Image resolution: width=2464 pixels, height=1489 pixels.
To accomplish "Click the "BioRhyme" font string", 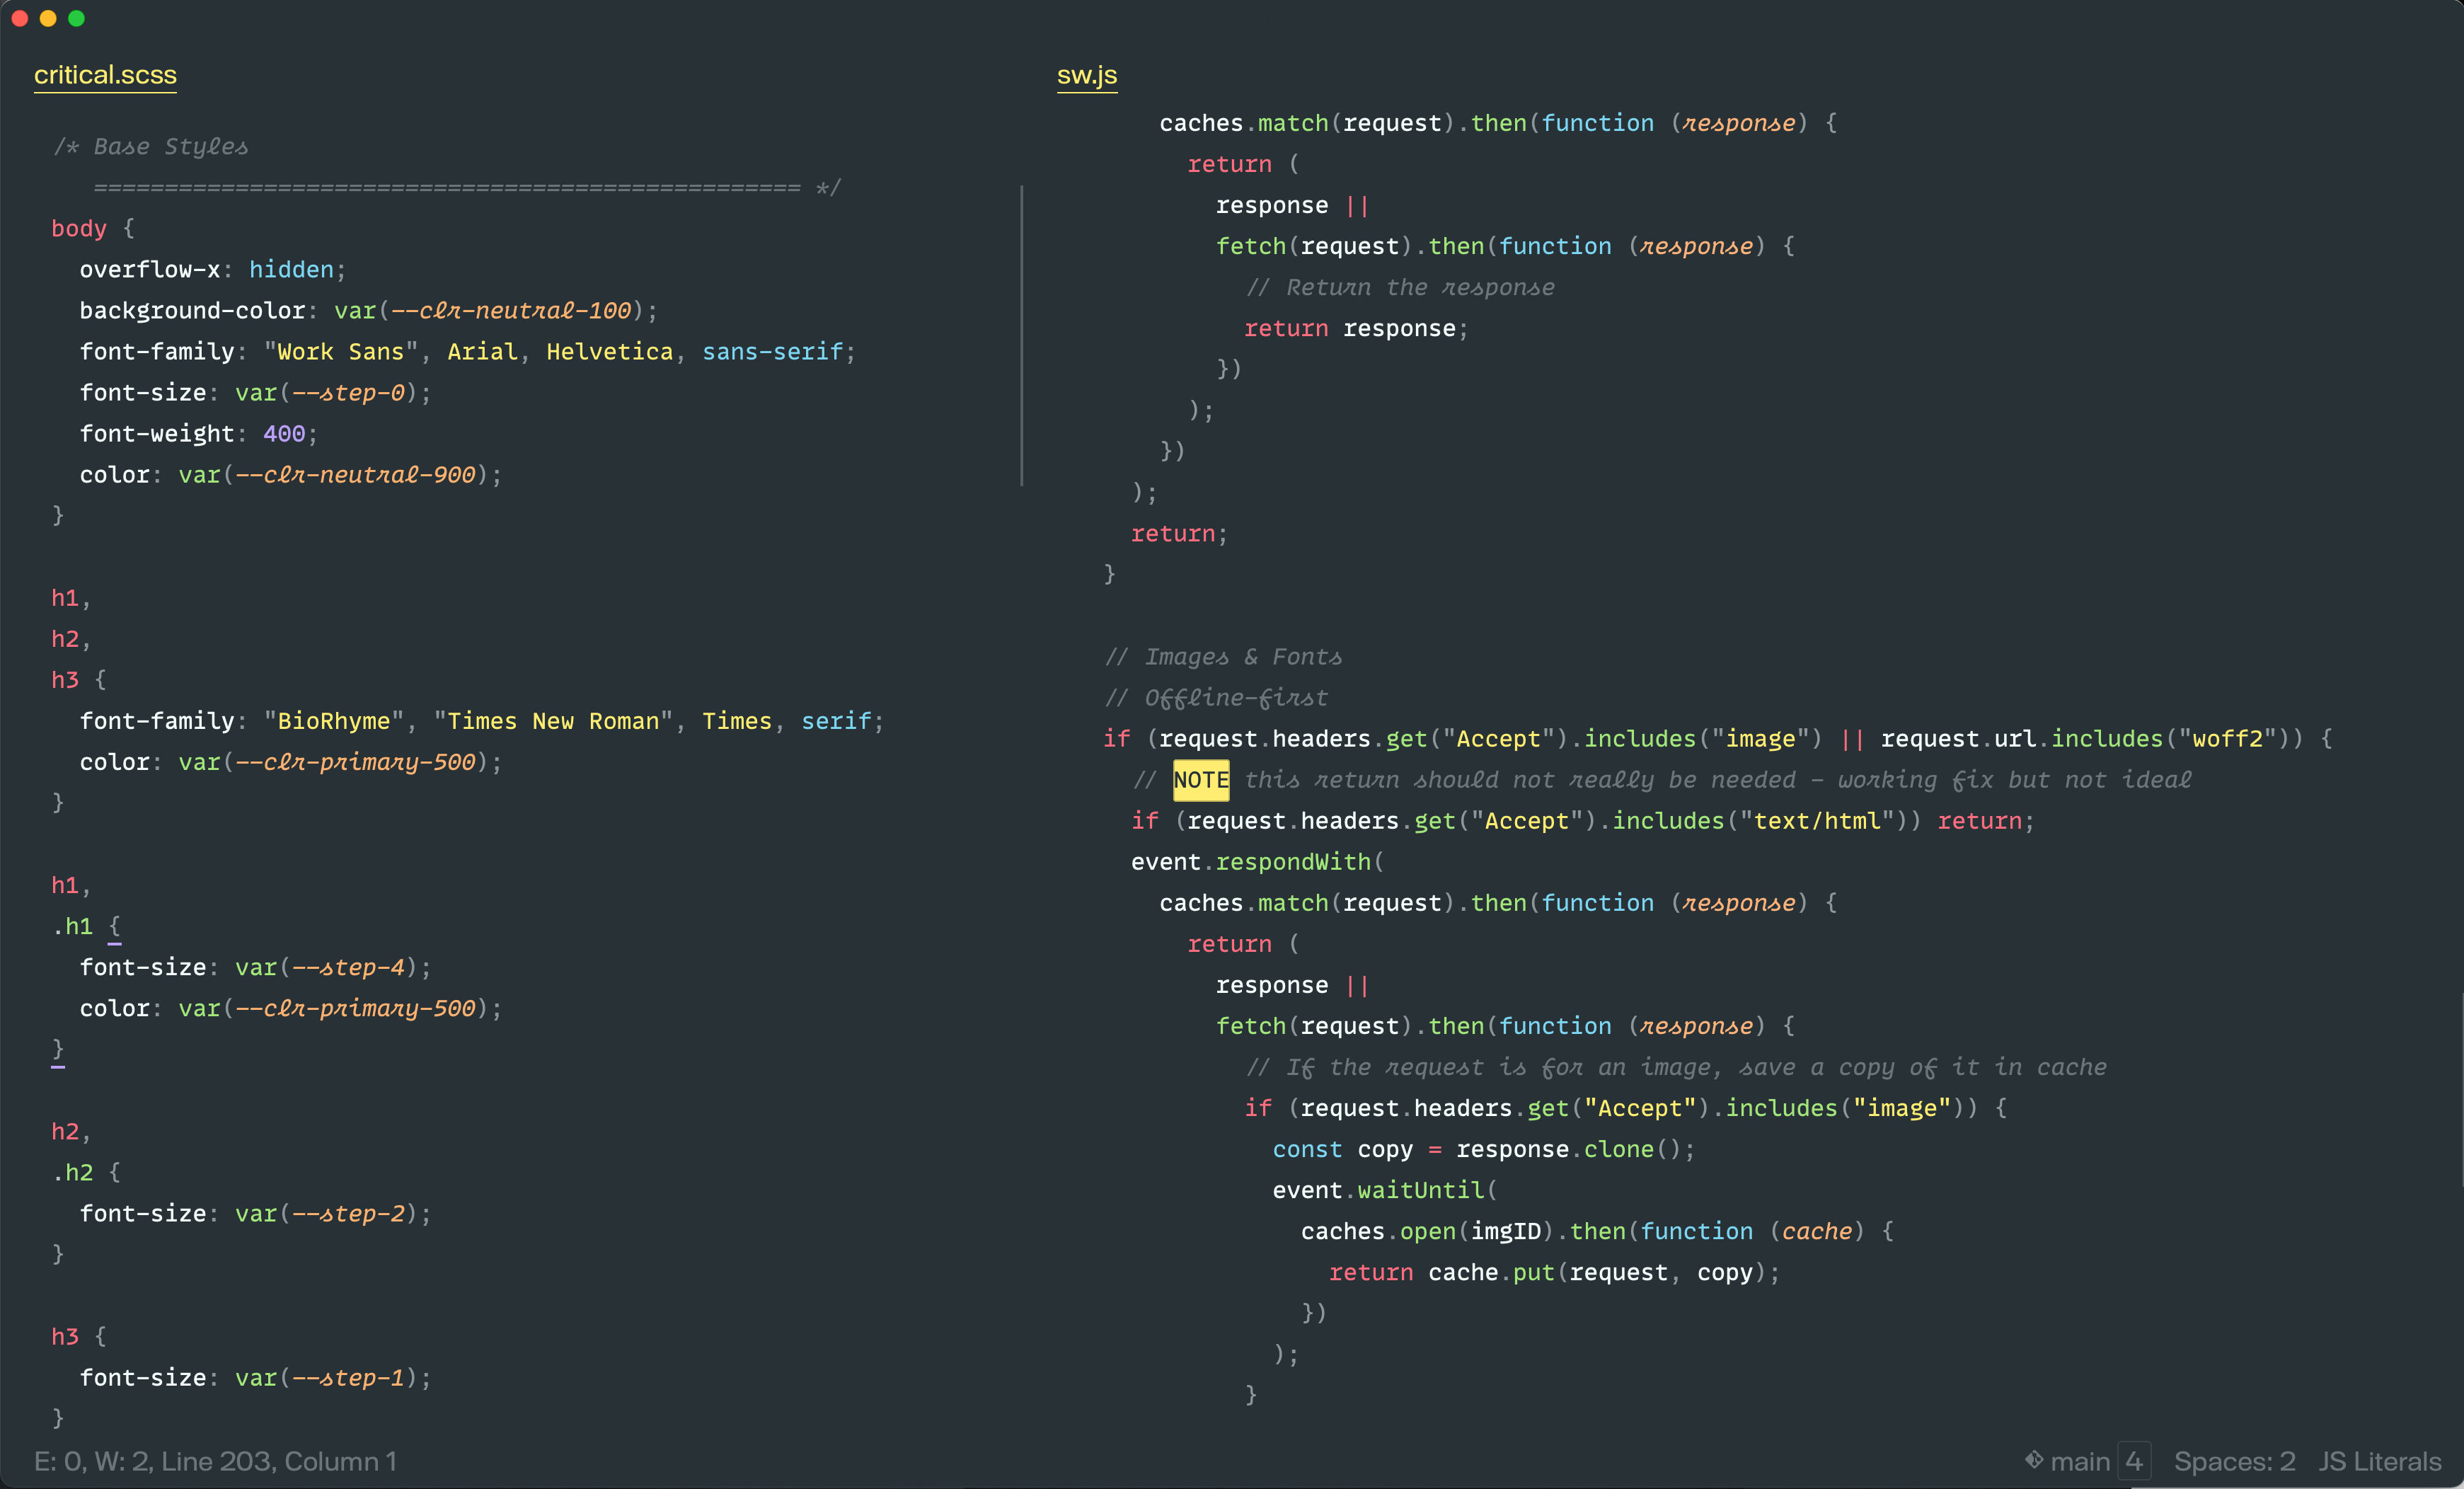I will pyautogui.click(x=334, y=720).
